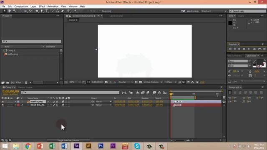Select the Hand tool
Image resolution: width=267 pixels, height=150 pixels.
pos(10,11)
